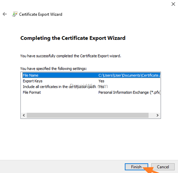Click the Certificate Export Wizard title text
The image size is (178, 173).
point(41,14)
